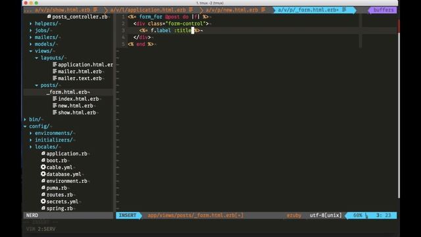Click the file icon beside posts_controller.rb

coord(49,16)
